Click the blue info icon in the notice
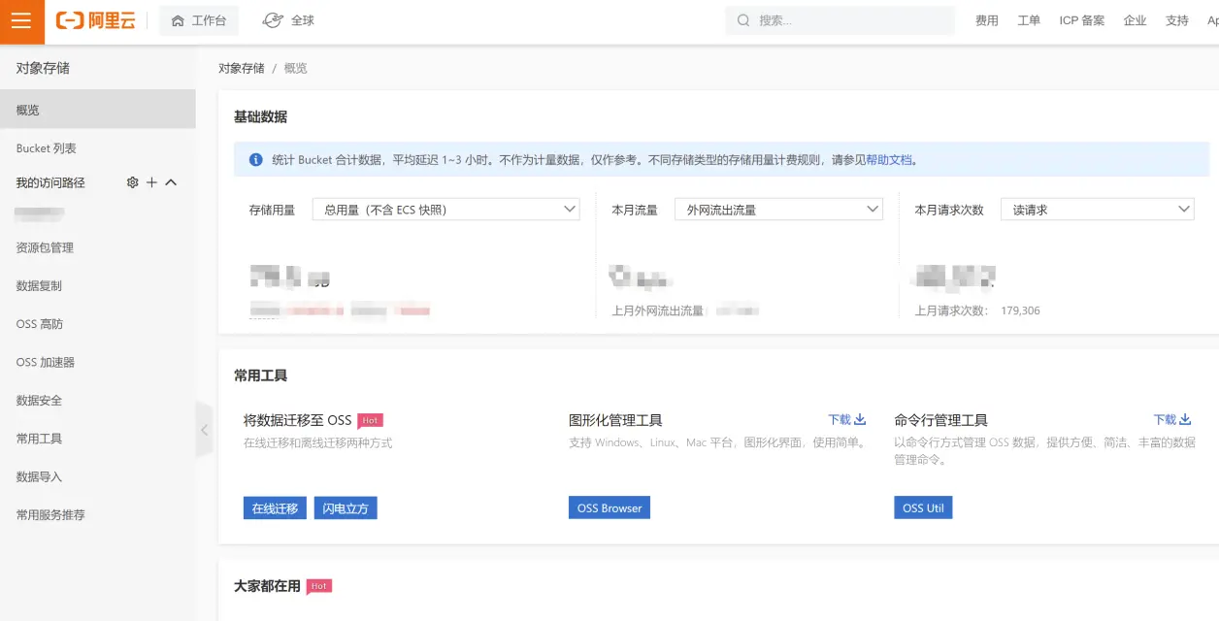 coord(255,160)
